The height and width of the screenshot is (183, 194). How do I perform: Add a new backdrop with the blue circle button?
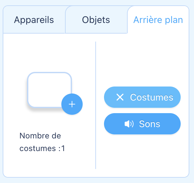pos(72,104)
